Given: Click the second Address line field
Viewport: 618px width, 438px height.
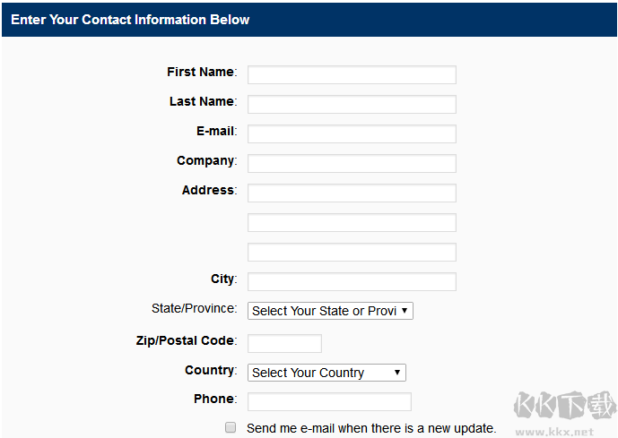Looking at the screenshot, I should 352,222.
